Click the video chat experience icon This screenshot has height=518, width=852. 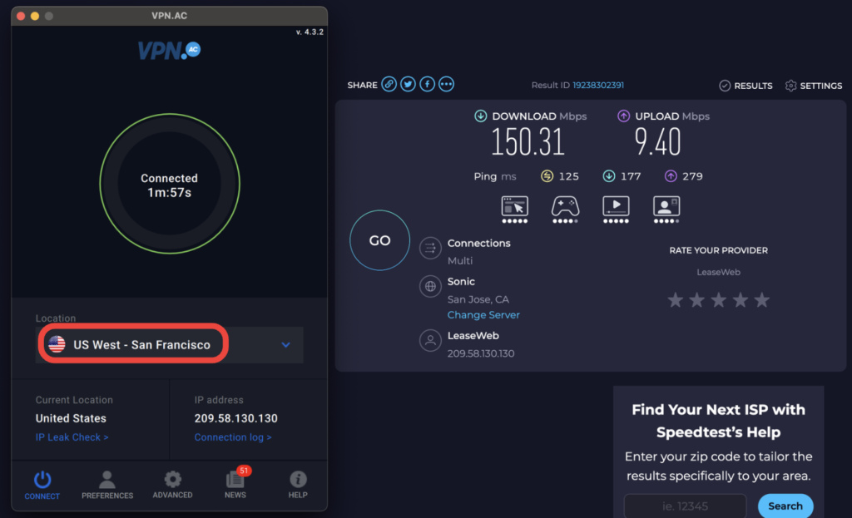pos(666,210)
